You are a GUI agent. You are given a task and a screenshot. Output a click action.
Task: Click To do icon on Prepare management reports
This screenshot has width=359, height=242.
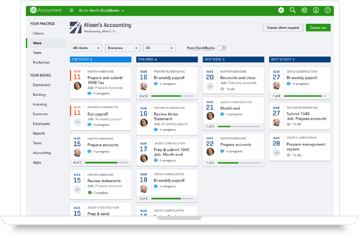[289, 155]
